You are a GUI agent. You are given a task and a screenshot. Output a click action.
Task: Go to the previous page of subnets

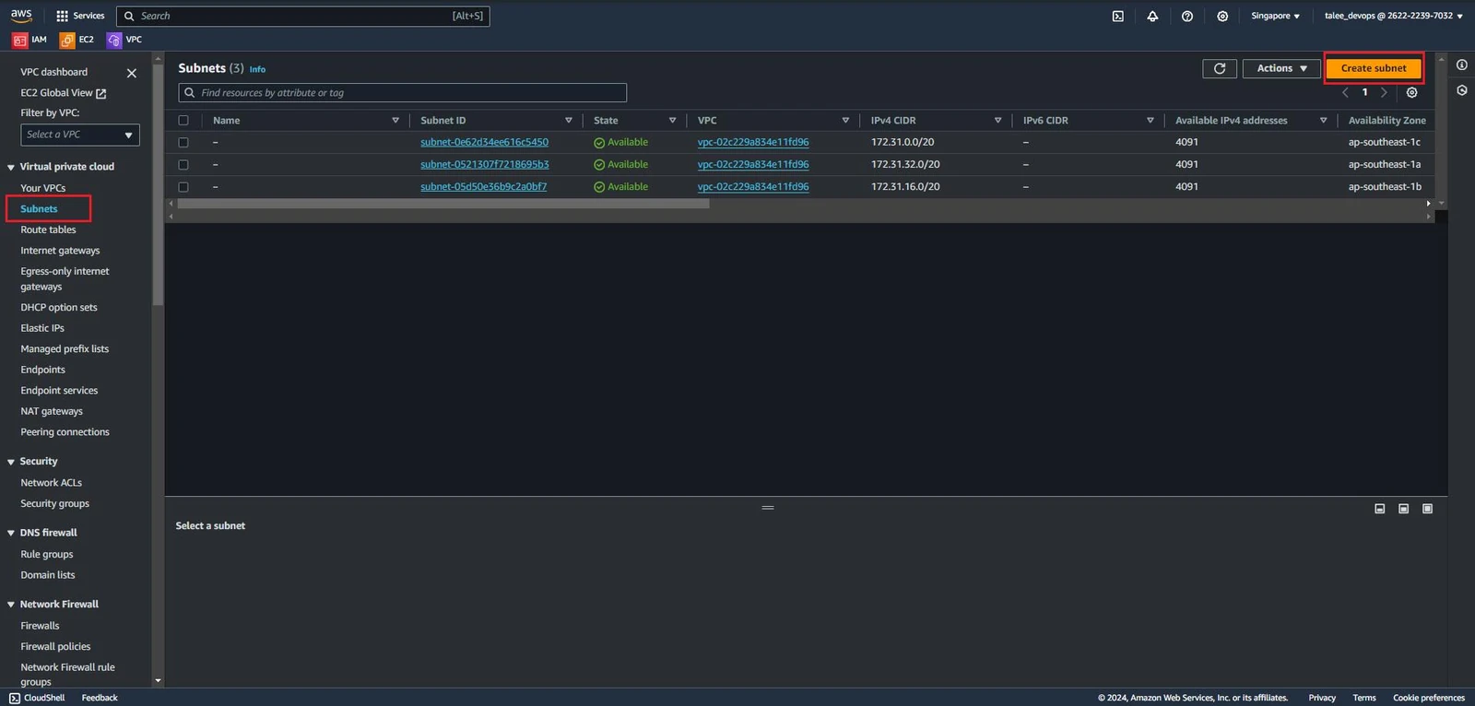(x=1345, y=92)
